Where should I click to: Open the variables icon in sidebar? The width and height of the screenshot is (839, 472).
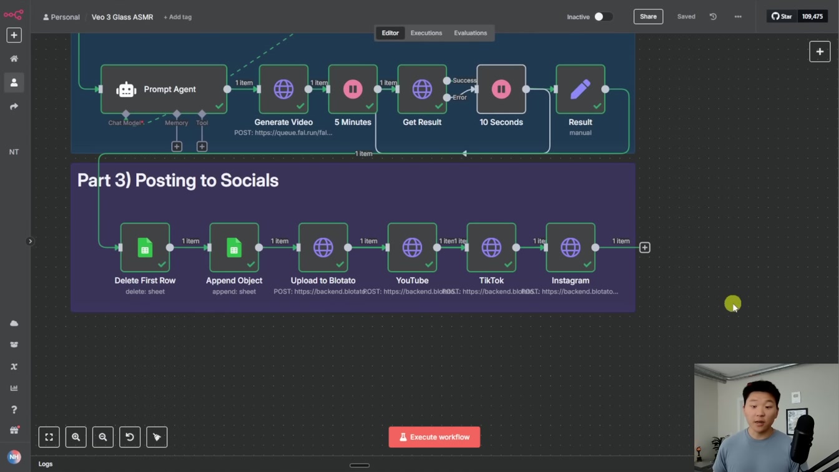(x=14, y=366)
